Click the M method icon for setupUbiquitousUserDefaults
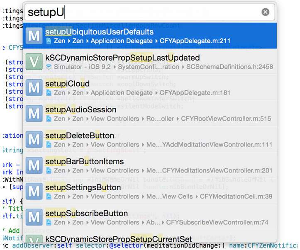The height and width of the screenshot is (250, 300). click(34, 36)
